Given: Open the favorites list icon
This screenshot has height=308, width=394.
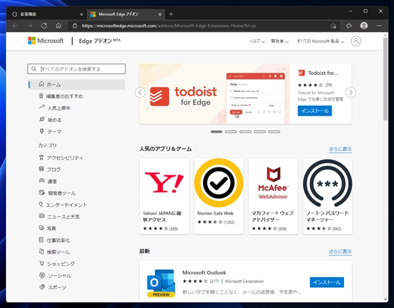Looking at the screenshot, I should 349,26.
